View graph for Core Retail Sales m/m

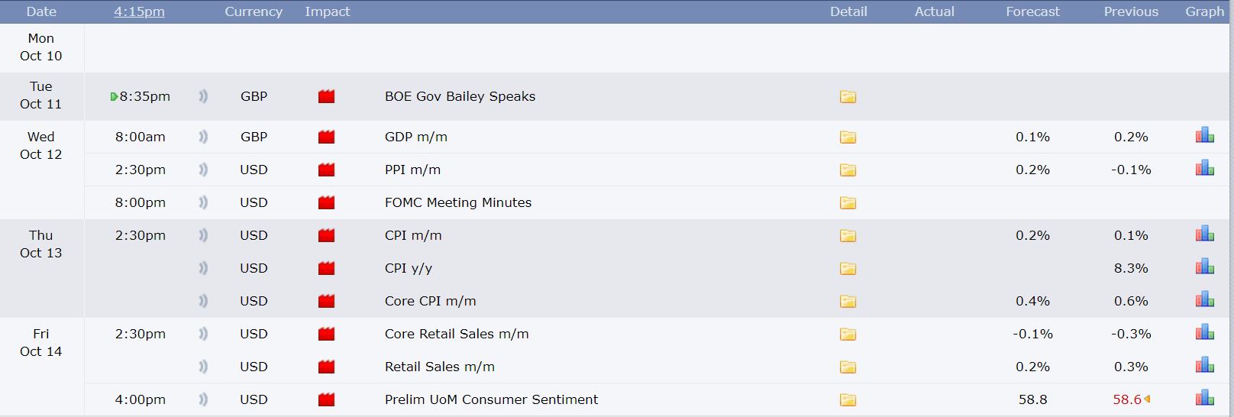(1204, 332)
